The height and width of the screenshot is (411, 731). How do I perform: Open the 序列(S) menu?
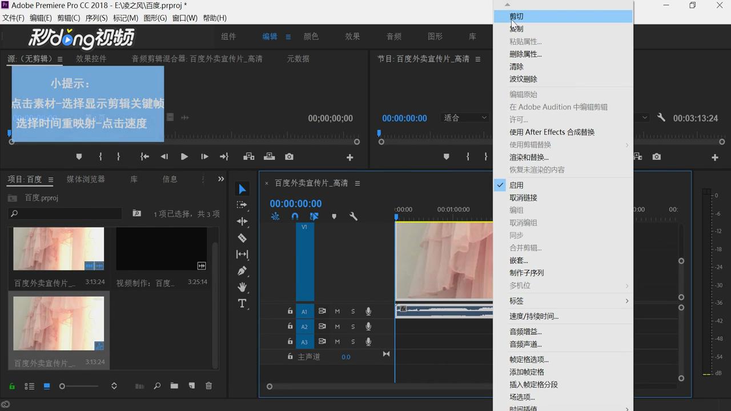(97, 18)
